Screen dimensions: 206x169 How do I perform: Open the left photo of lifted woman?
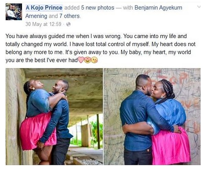[54, 117]
